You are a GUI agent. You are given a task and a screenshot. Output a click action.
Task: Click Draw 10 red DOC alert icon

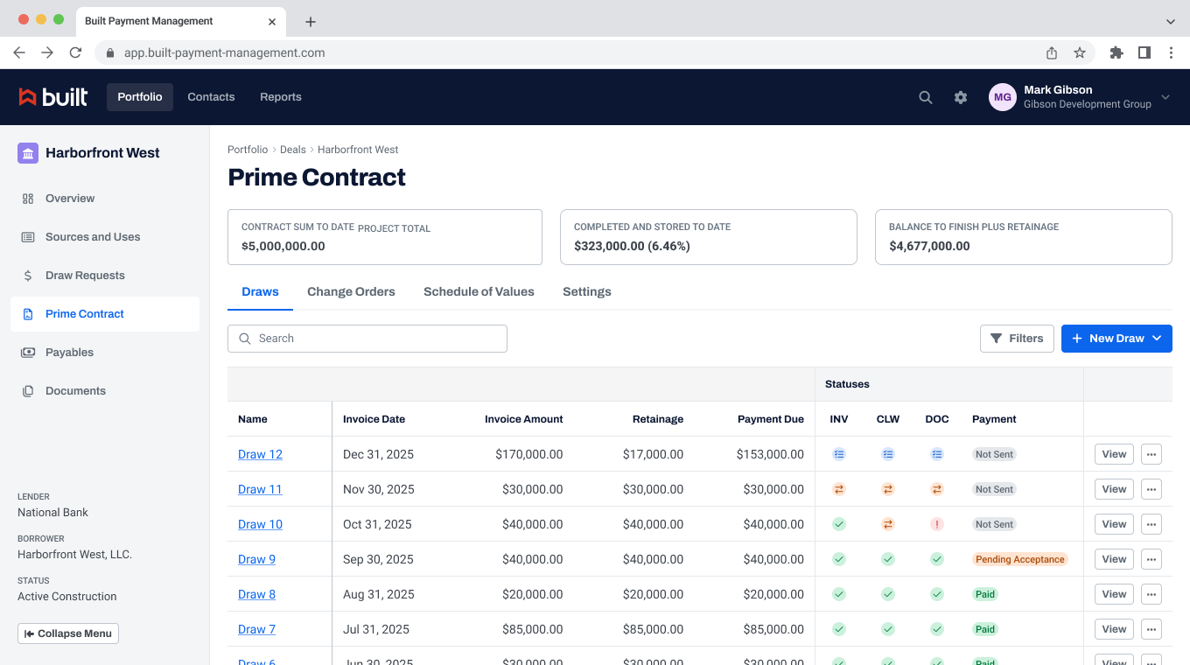937,524
